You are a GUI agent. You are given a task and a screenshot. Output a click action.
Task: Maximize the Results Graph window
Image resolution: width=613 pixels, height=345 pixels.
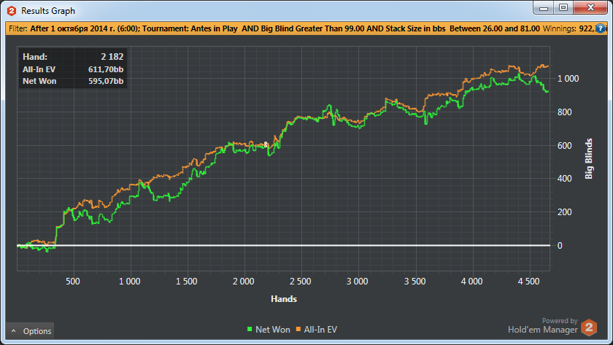pyautogui.click(x=563, y=8)
